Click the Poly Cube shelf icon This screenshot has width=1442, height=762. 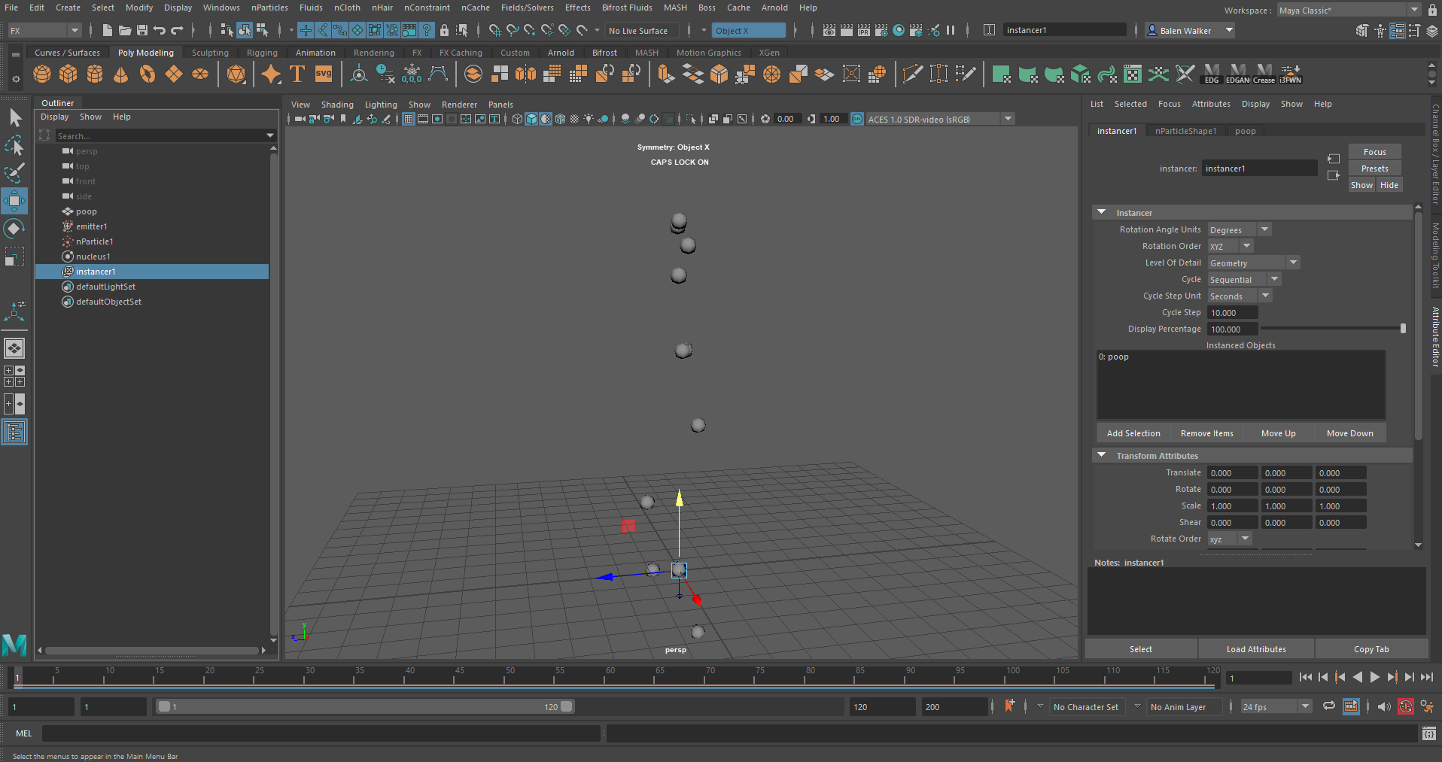68,74
